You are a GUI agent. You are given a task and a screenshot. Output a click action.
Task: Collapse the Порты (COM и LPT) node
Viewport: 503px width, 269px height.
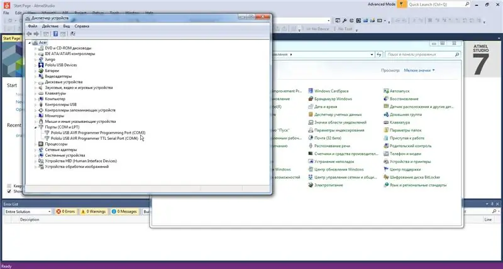[35, 127]
